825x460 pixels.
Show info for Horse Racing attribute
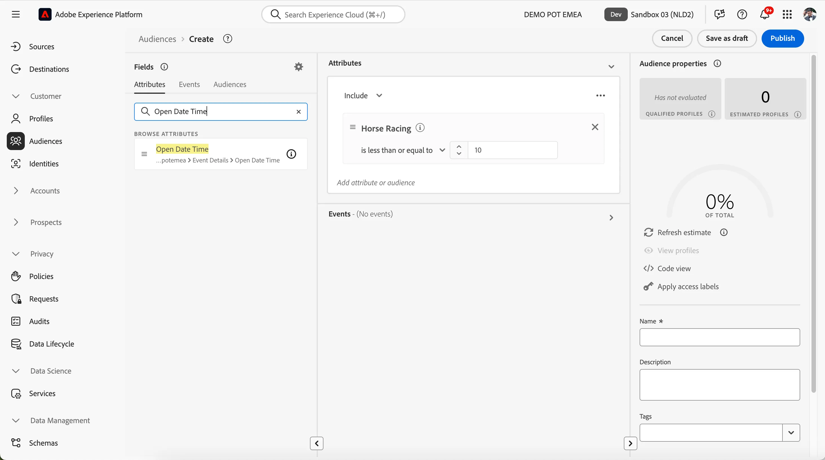tap(420, 128)
